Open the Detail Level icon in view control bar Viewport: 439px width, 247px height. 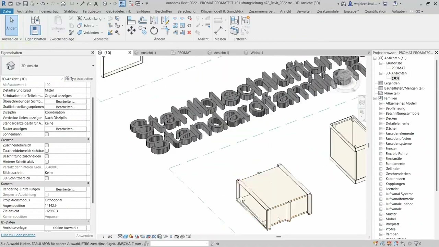click(120, 236)
